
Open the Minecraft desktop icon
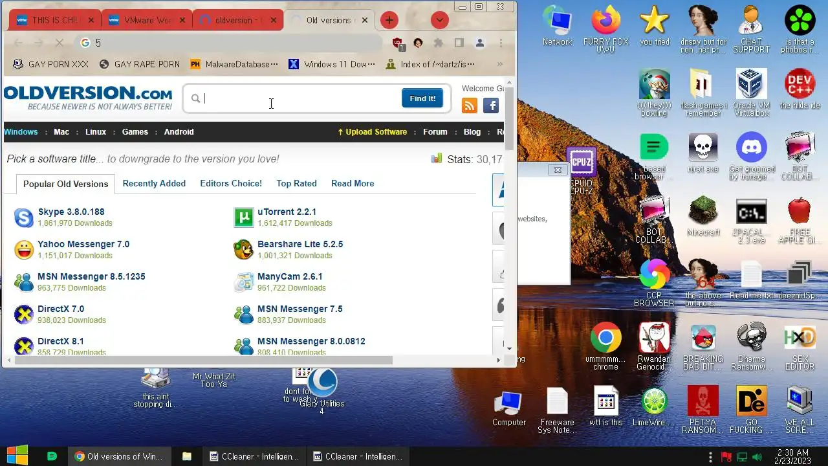(x=703, y=217)
